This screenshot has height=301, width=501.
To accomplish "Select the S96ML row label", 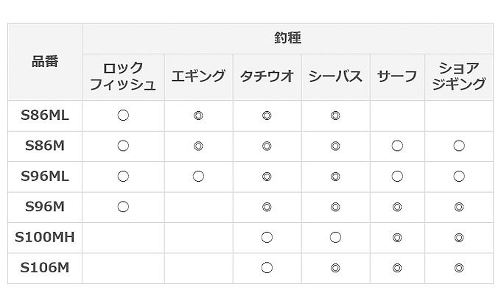I will (45, 177).
